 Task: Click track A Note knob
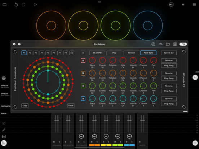coord(123,60)
